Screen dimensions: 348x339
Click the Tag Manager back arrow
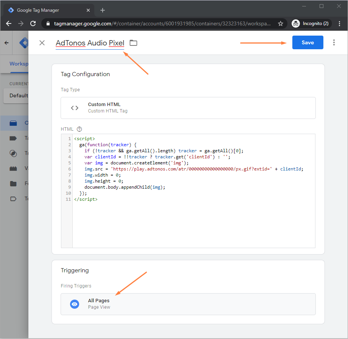(6, 43)
